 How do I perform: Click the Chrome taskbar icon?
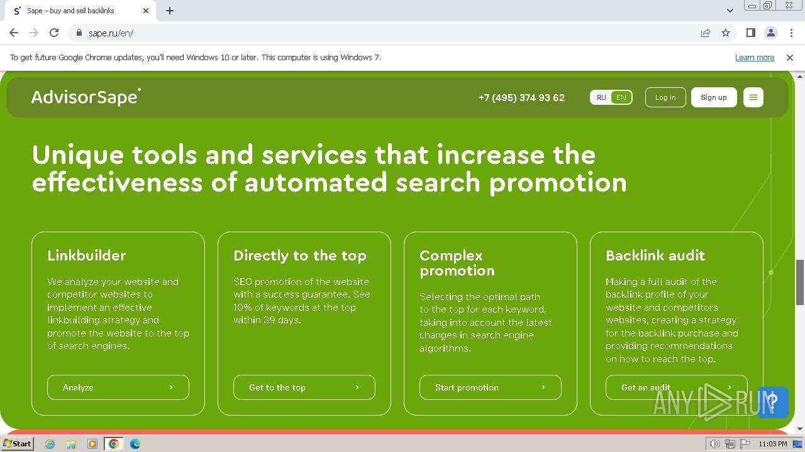pos(114,444)
